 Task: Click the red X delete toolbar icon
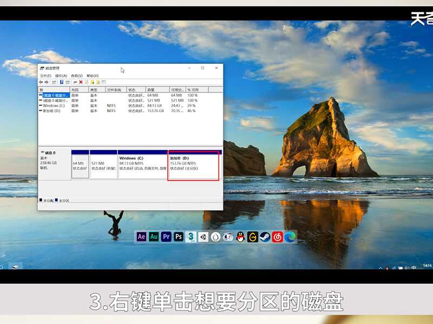81,82
